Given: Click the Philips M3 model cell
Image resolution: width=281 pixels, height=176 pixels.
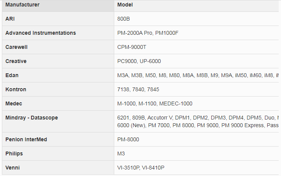Looking at the screenshot, I should (x=121, y=153).
